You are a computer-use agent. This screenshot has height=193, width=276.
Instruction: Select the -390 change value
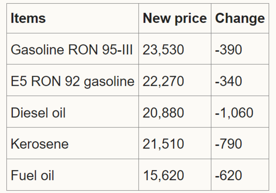click(x=229, y=50)
